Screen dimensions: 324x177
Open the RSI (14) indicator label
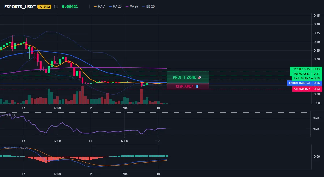point(9,115)
